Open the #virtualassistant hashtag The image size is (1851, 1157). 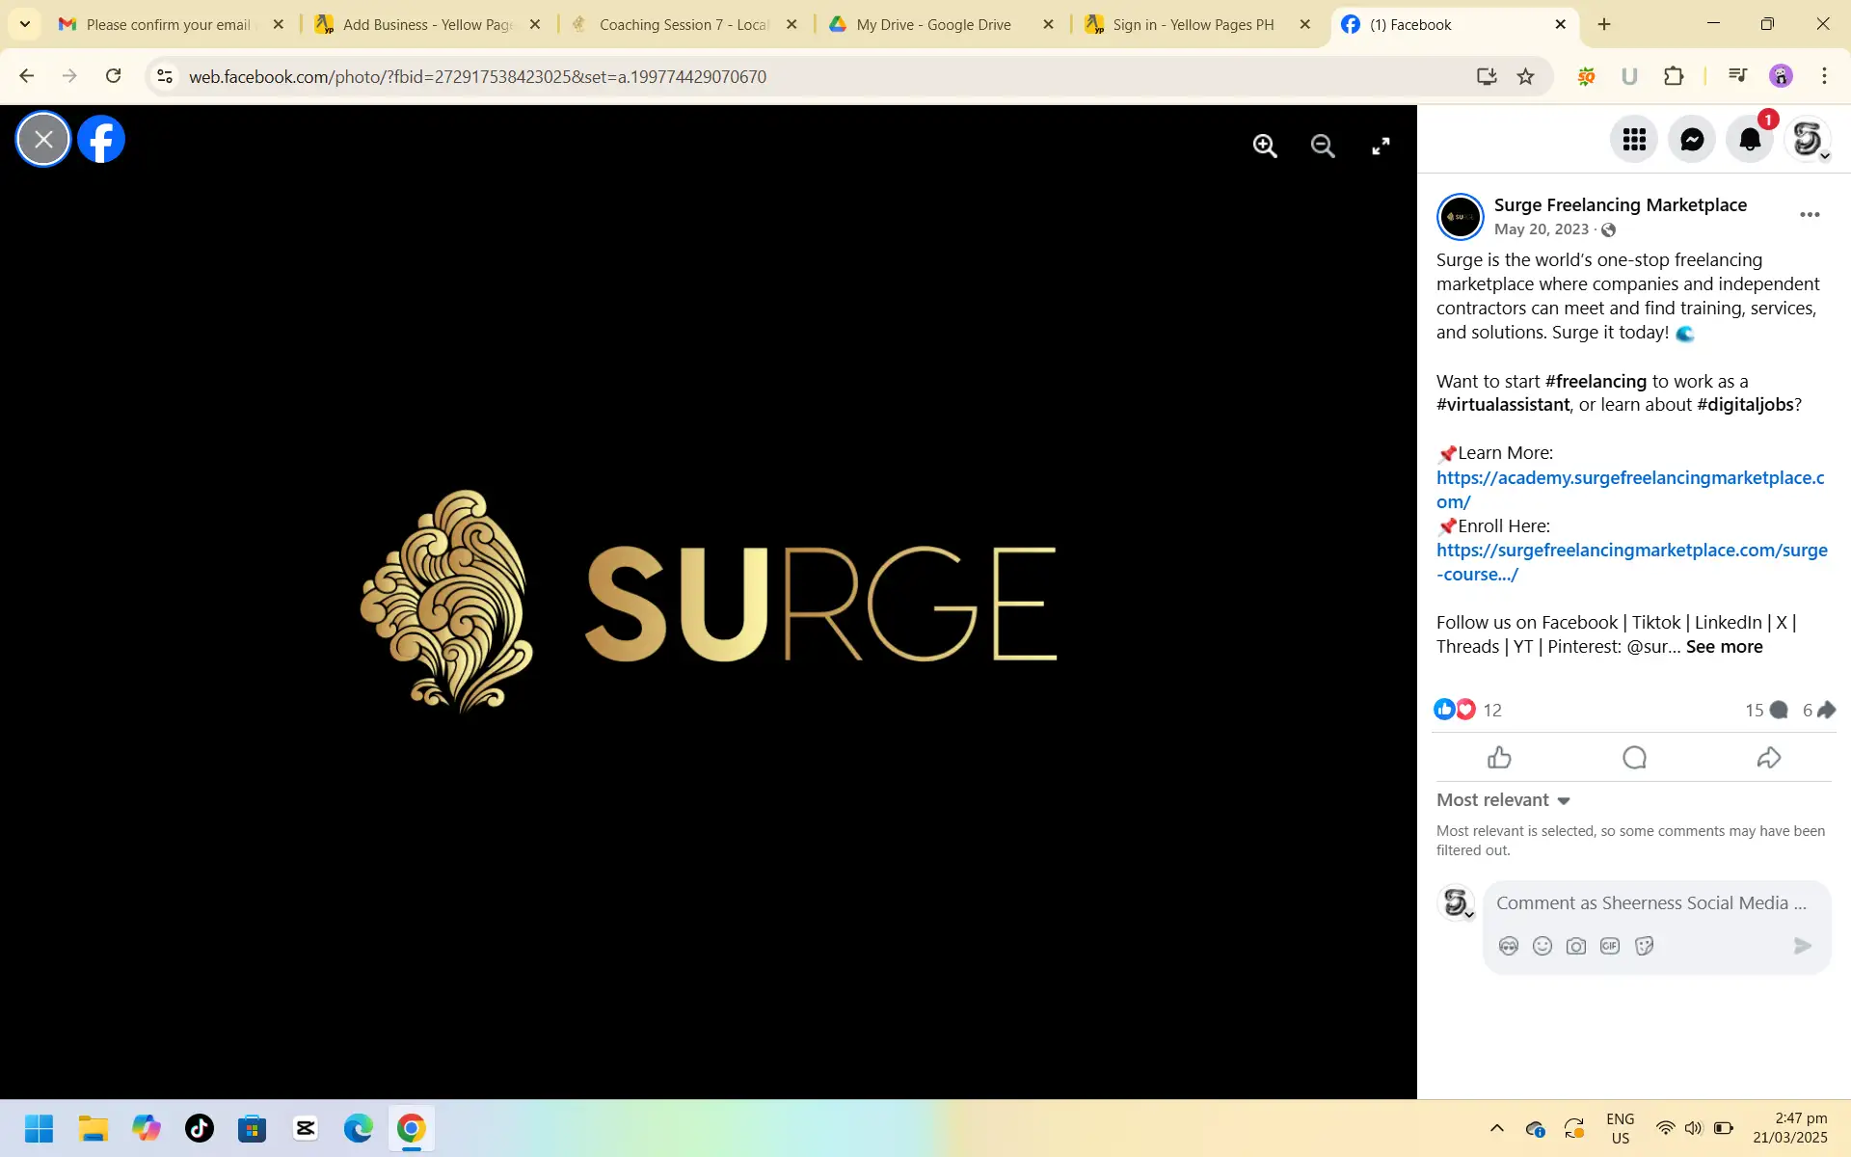(x=1503, y=405)
